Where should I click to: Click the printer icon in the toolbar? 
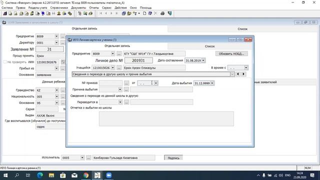(162, 13)
